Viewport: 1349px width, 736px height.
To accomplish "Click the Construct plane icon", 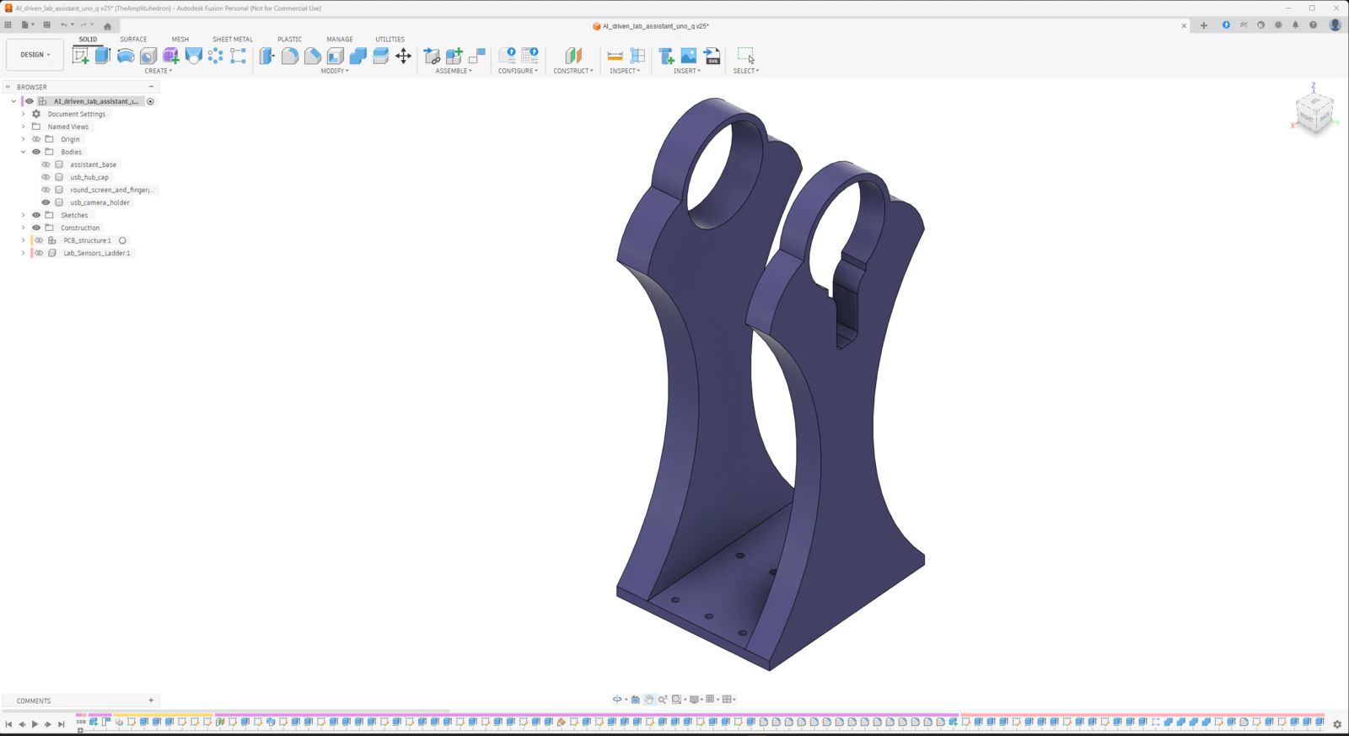I will (x=573, y=56).
